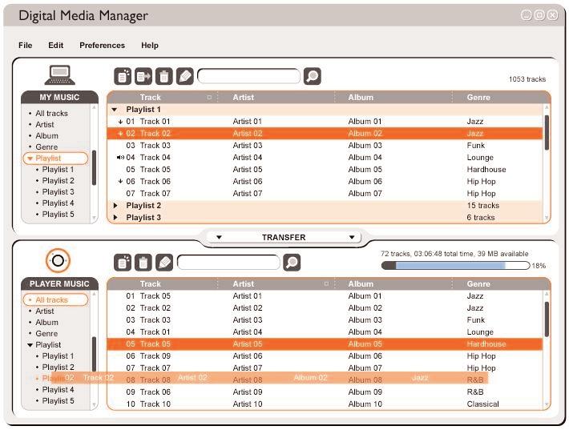Click the circular player device icon

point(58,260)
